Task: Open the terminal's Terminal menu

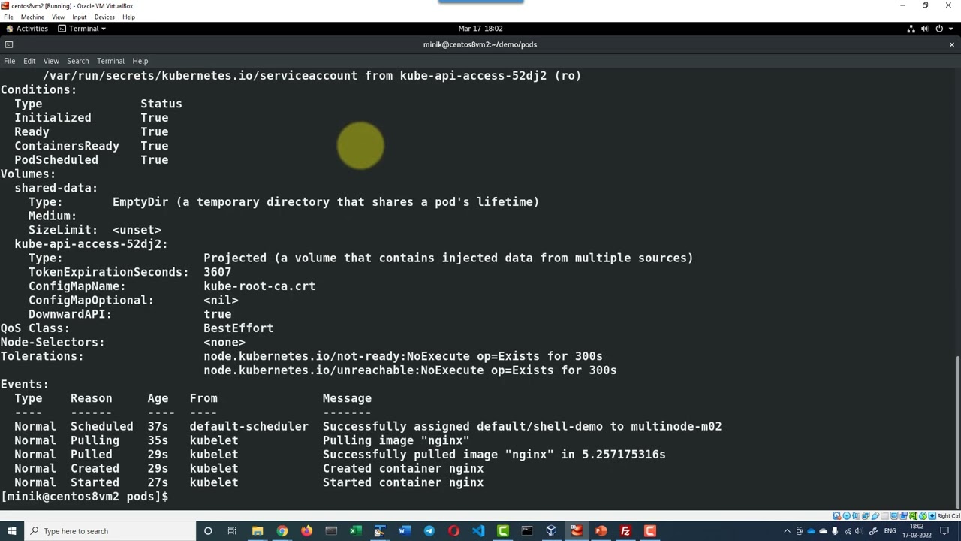Action: pos(110,61)
